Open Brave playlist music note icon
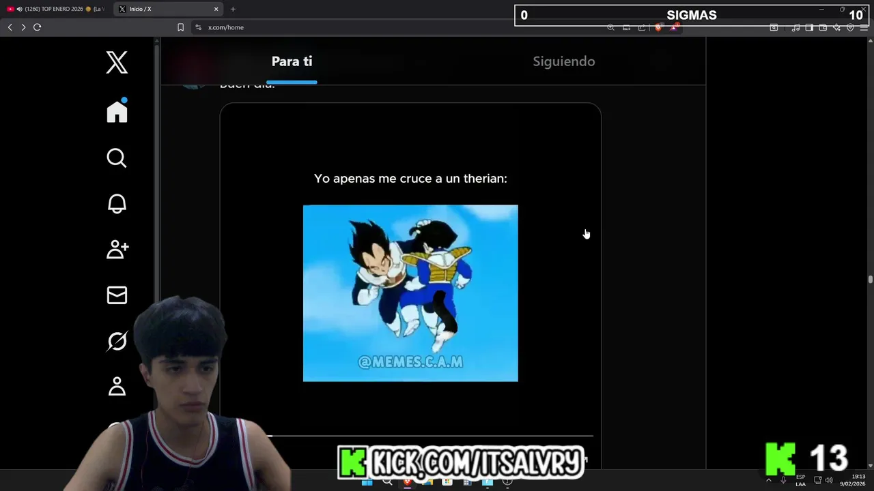This screenshot has height=491, width=874. tap(795, 27)
